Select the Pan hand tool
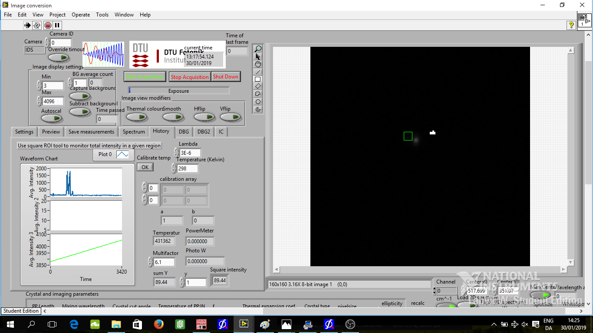 [x=258, y=64]
